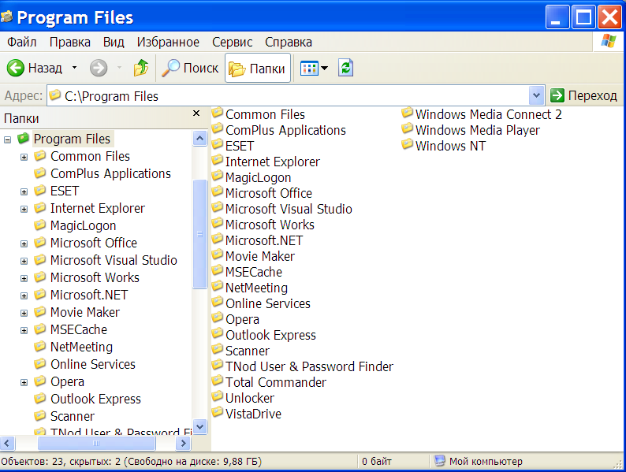626x472 pixels.
Task: Click the tree pane scroll down arrow
Action: click(x=199, y=426)
